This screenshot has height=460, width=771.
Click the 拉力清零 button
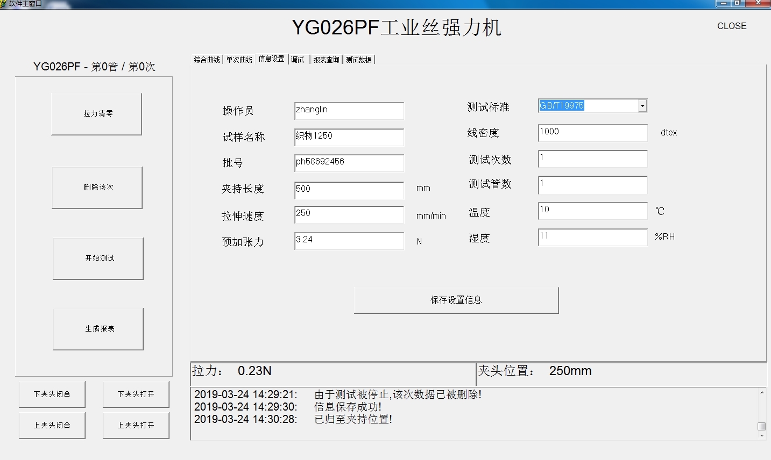pyautogui.click(x=96, y=114)
